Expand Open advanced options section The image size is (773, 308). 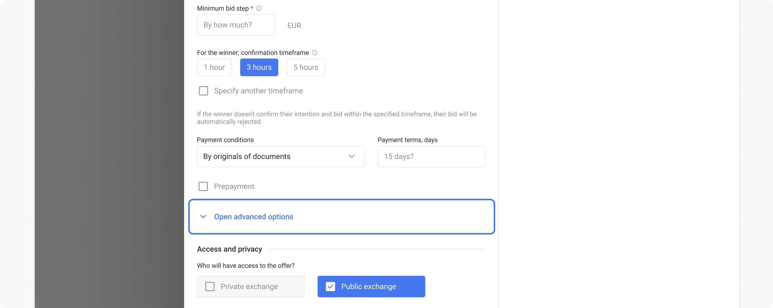click(x=254, y=217)
